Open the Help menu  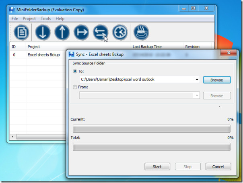(60, 19)
